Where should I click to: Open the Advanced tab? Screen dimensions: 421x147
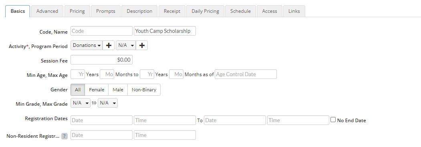click(x=47, y=11)
